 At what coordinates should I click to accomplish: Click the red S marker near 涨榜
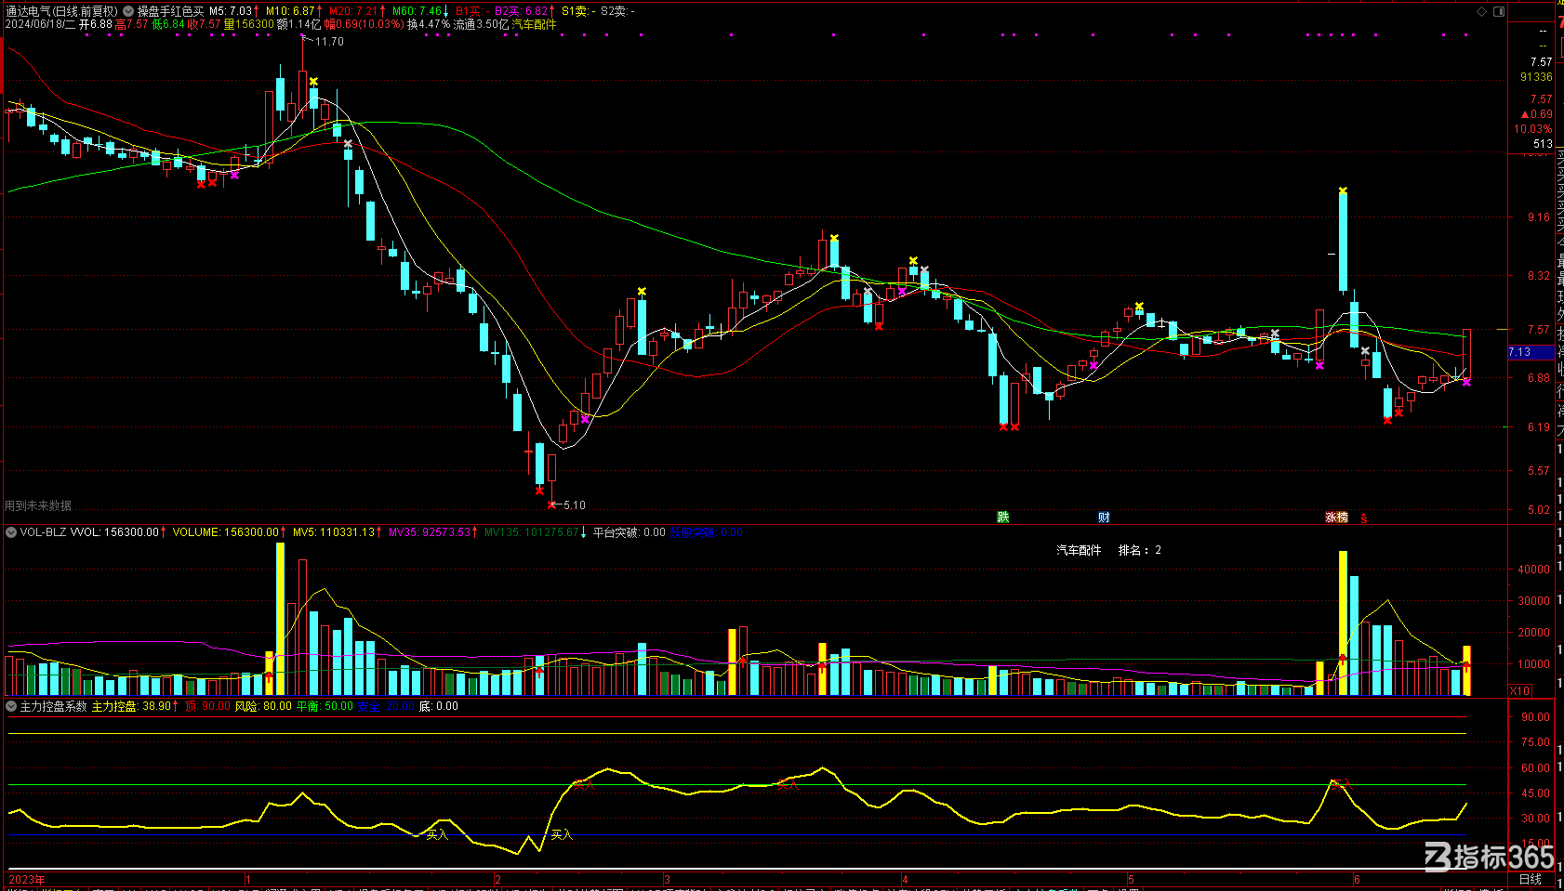[1364, 518]
